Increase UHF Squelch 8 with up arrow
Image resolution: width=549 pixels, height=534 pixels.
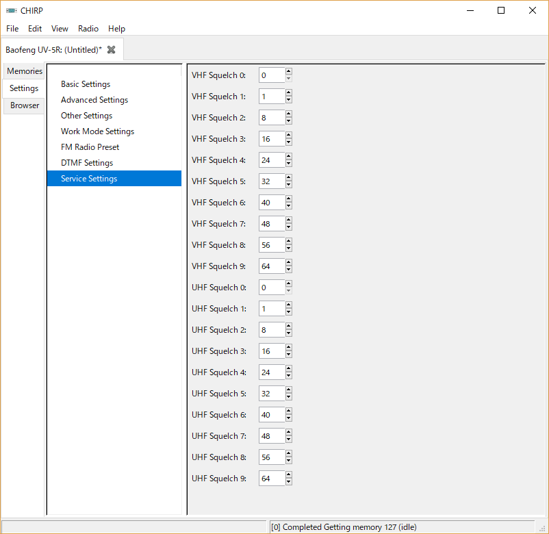tap(288, 453)
